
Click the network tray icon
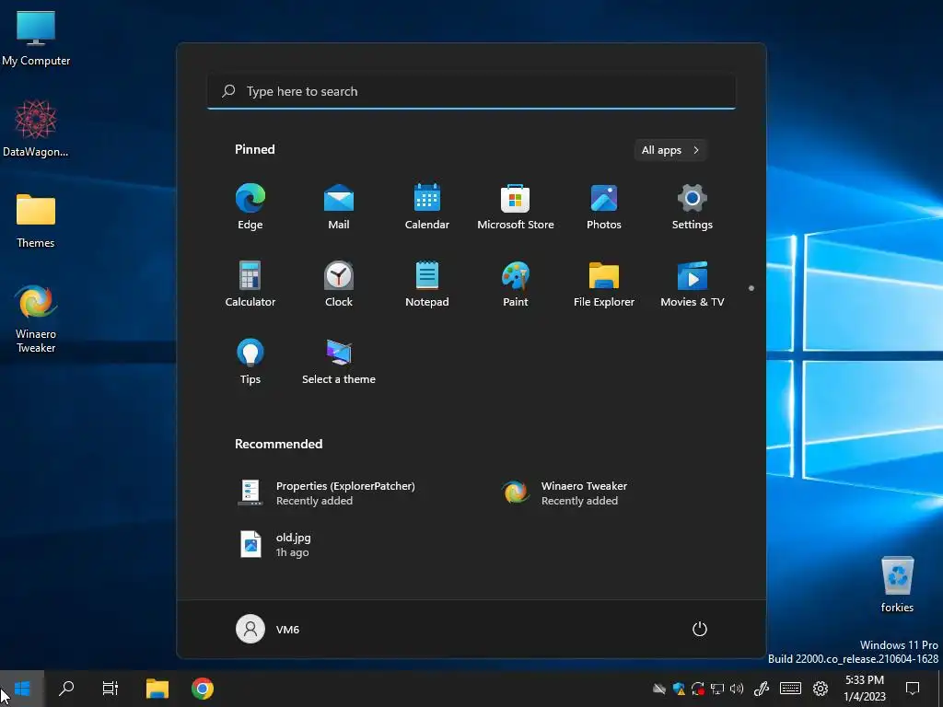click(717, 689)
